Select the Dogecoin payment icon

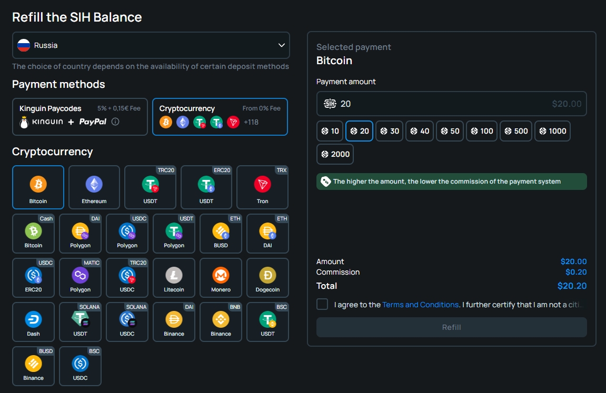(x=267, y=277)
